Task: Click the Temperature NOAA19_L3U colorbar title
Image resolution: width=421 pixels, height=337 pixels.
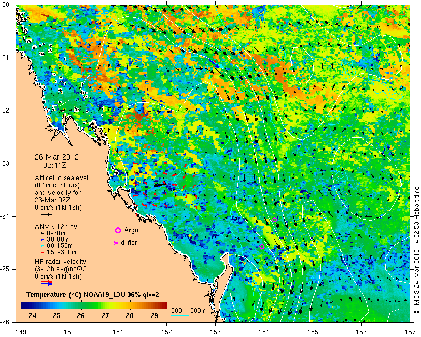Action: (x=93, y=295)
